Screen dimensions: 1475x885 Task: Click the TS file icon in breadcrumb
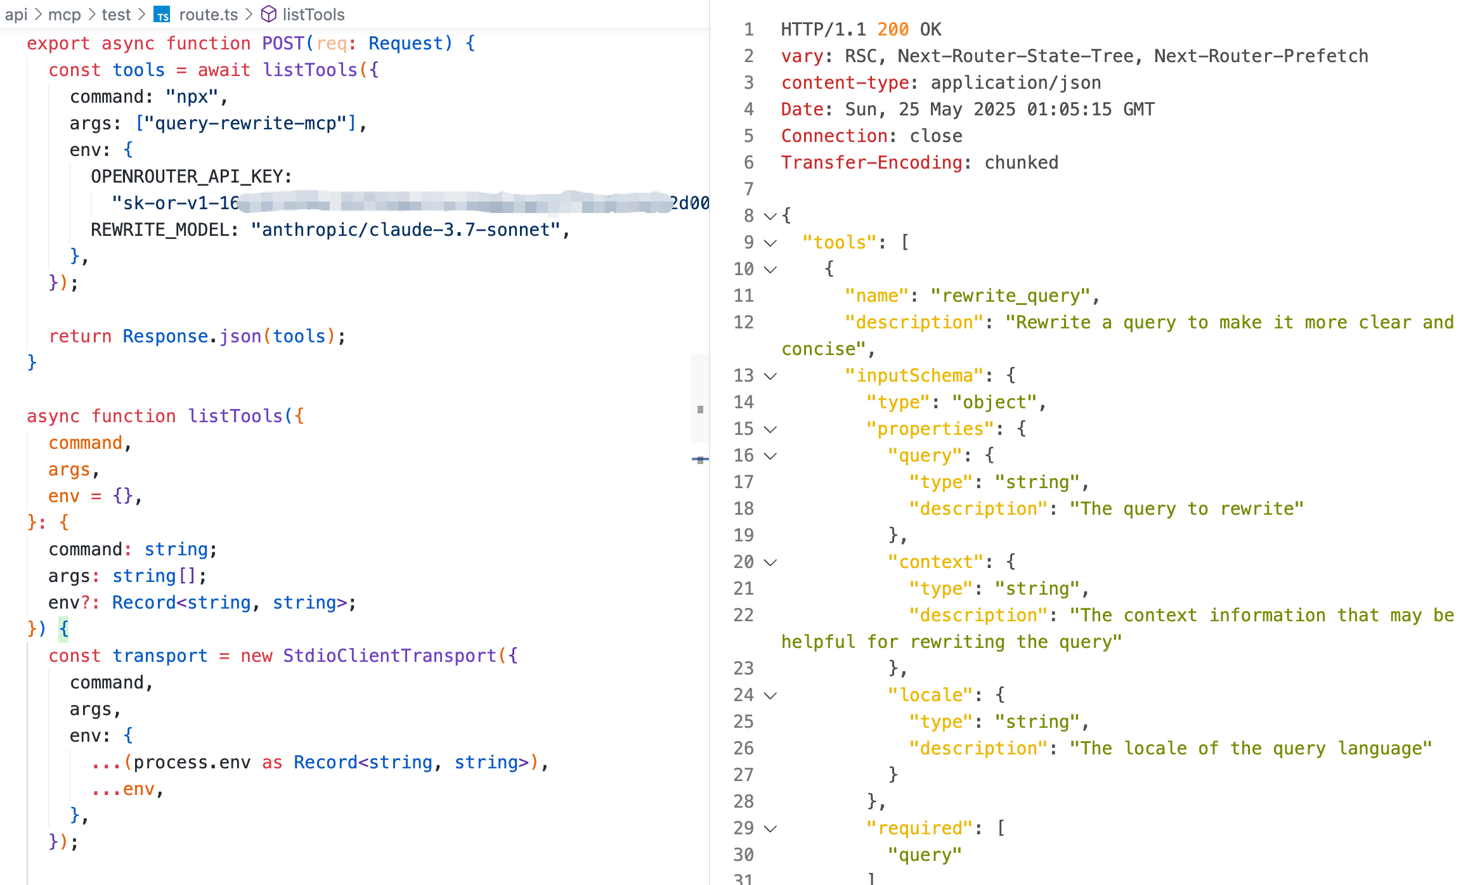[x=162, y=15]
